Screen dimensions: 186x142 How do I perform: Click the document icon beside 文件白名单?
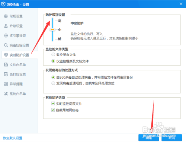(x=6, y=64)
